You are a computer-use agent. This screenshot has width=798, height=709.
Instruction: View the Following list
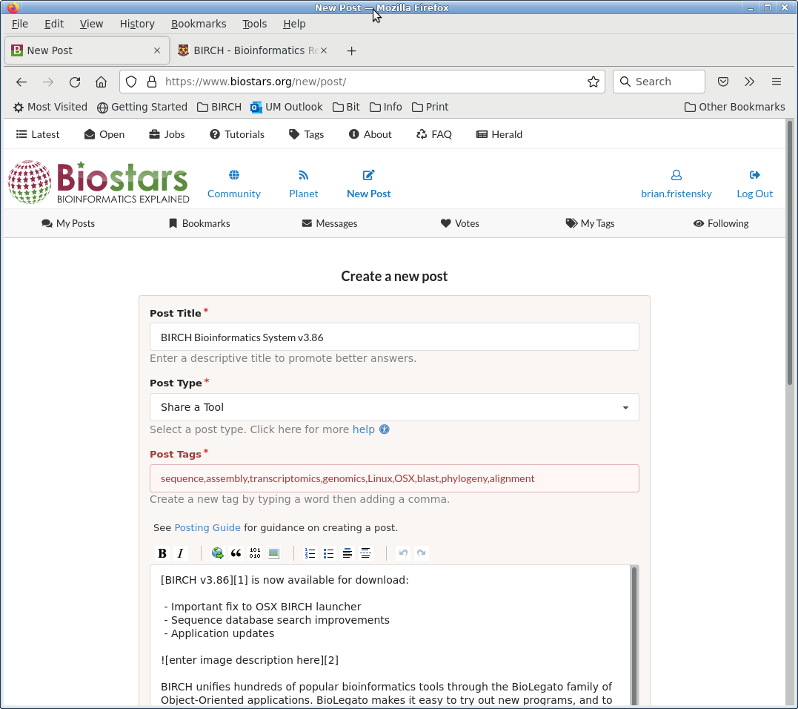(721, 223)
